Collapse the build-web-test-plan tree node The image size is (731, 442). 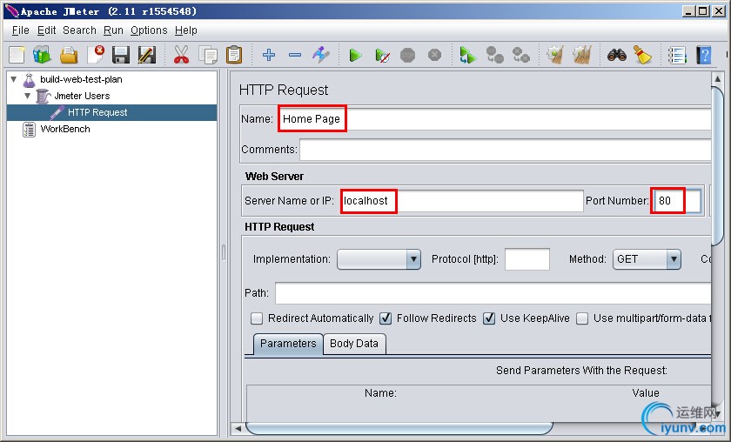[14, 79]
